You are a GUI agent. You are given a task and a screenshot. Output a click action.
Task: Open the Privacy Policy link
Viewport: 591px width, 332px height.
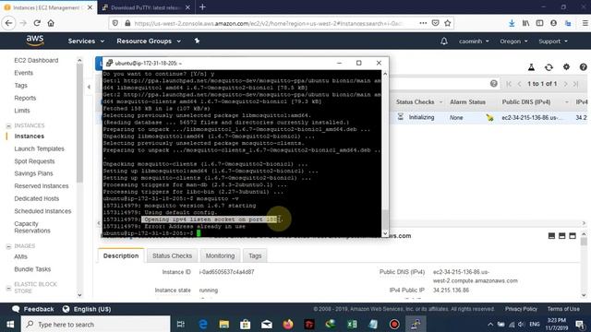521,309
